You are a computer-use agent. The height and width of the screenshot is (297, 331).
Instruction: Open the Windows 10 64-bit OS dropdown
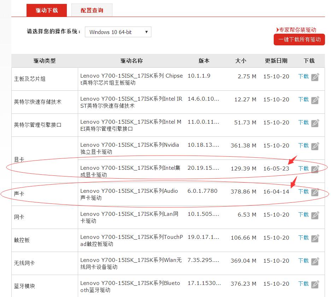coord(118,32)
